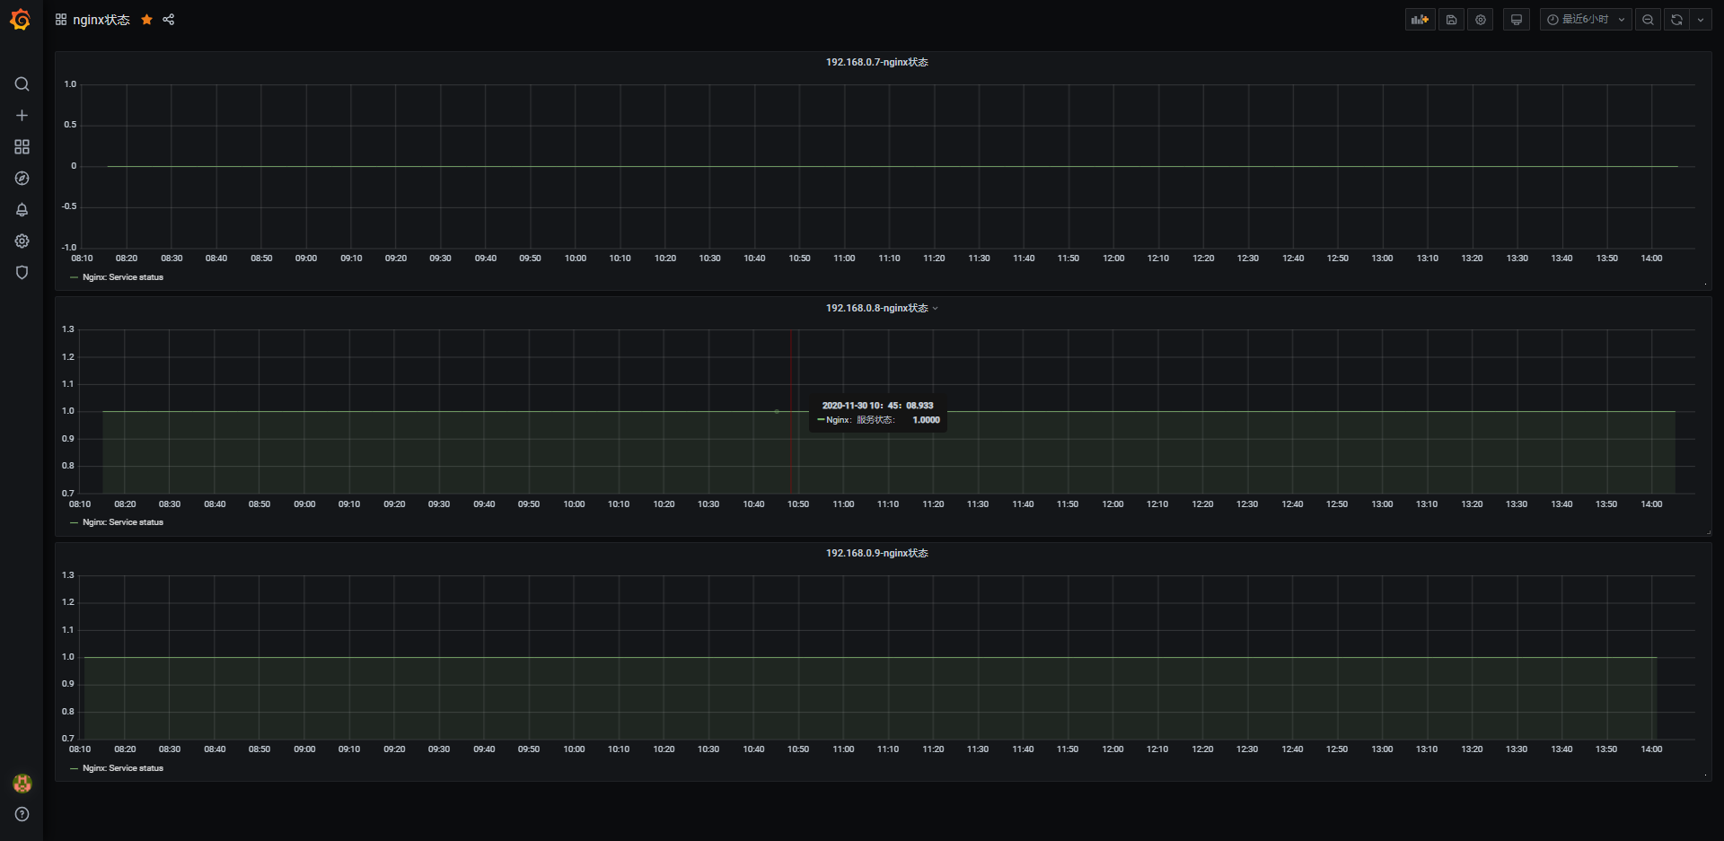Open the Configuration gear in sidebar
1724x841 pixels.
pyautogui.click(x=22, y=241)
